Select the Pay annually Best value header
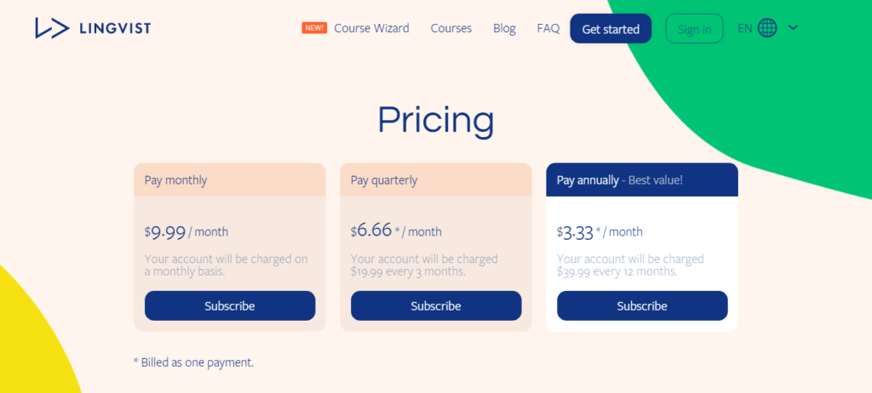The width and height of the screenshot is (872, 393). tap(642, 180)
